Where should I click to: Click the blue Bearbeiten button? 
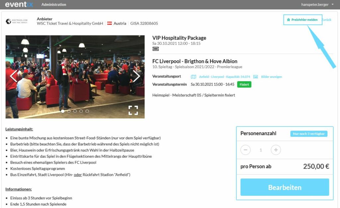[x=285, y=187]
